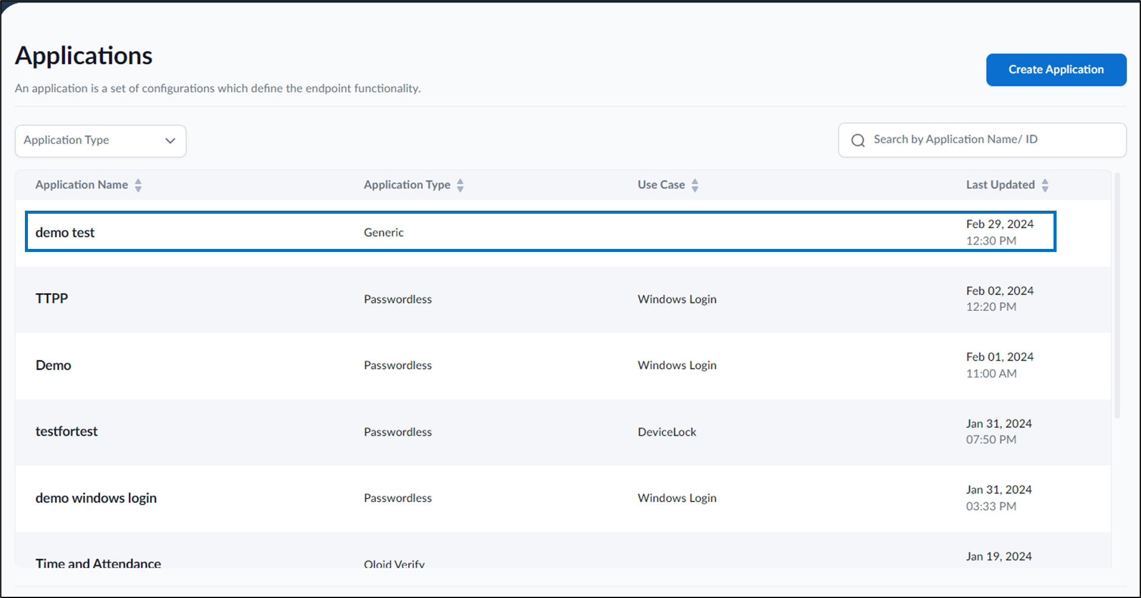Click the Last Updated column header text

1000,185
